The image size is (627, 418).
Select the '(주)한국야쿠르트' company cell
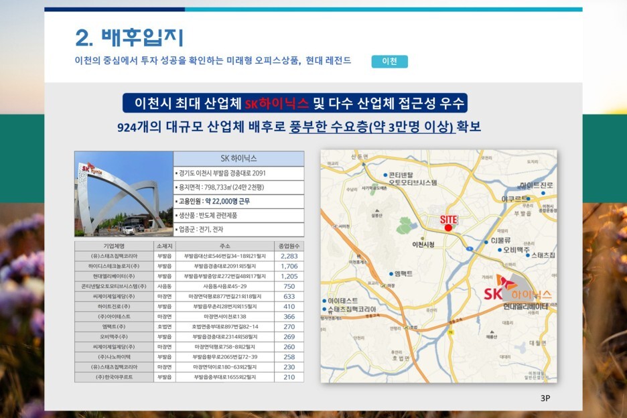(114, 377)
